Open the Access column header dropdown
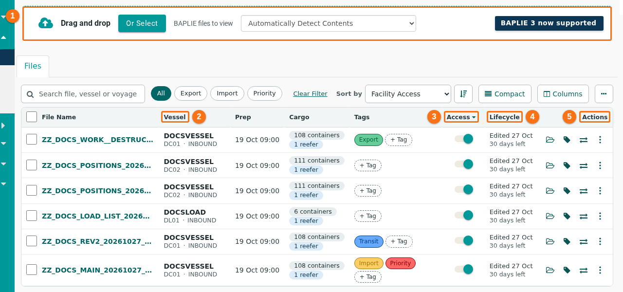 (x=461, y=117)
